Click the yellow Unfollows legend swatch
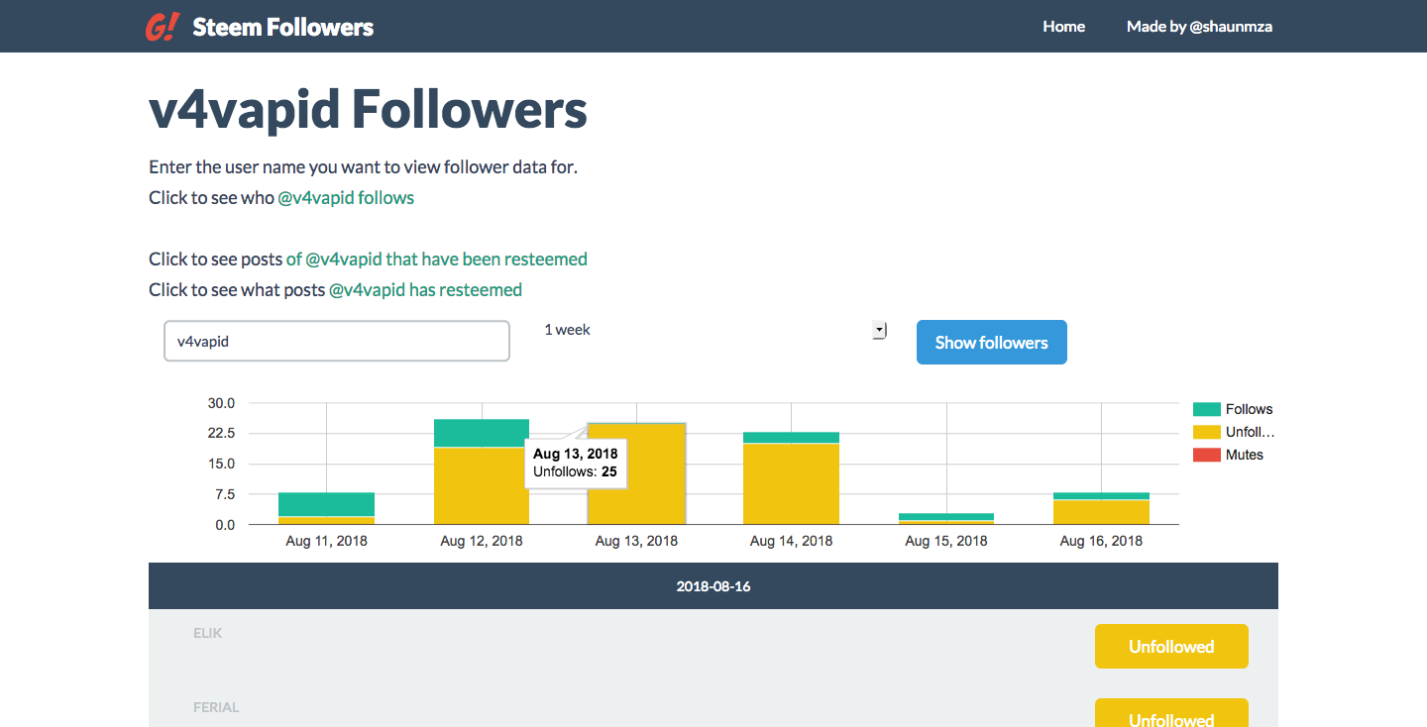1427x727 pixels. point(1206,432)
